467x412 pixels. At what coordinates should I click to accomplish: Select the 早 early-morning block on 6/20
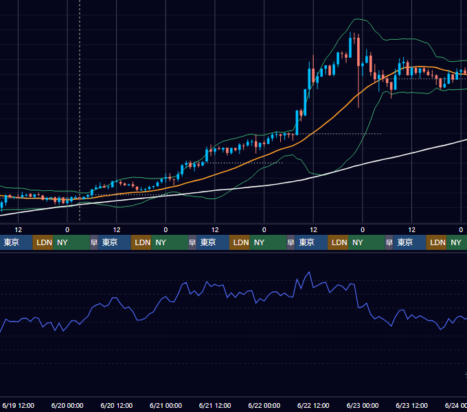[94, 242]
